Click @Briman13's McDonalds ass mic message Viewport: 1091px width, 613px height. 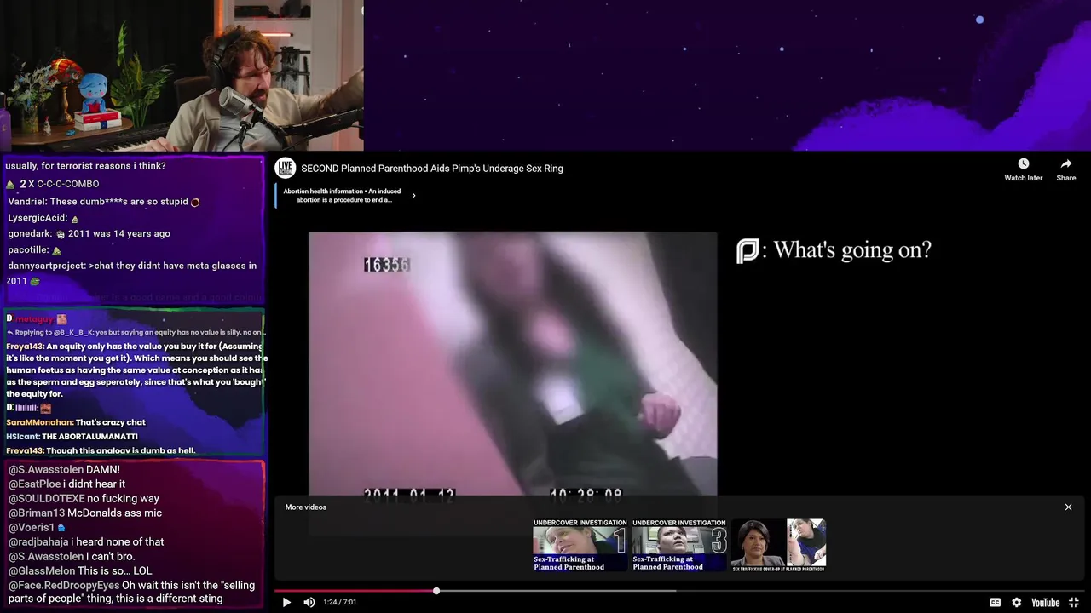point(84,513)
